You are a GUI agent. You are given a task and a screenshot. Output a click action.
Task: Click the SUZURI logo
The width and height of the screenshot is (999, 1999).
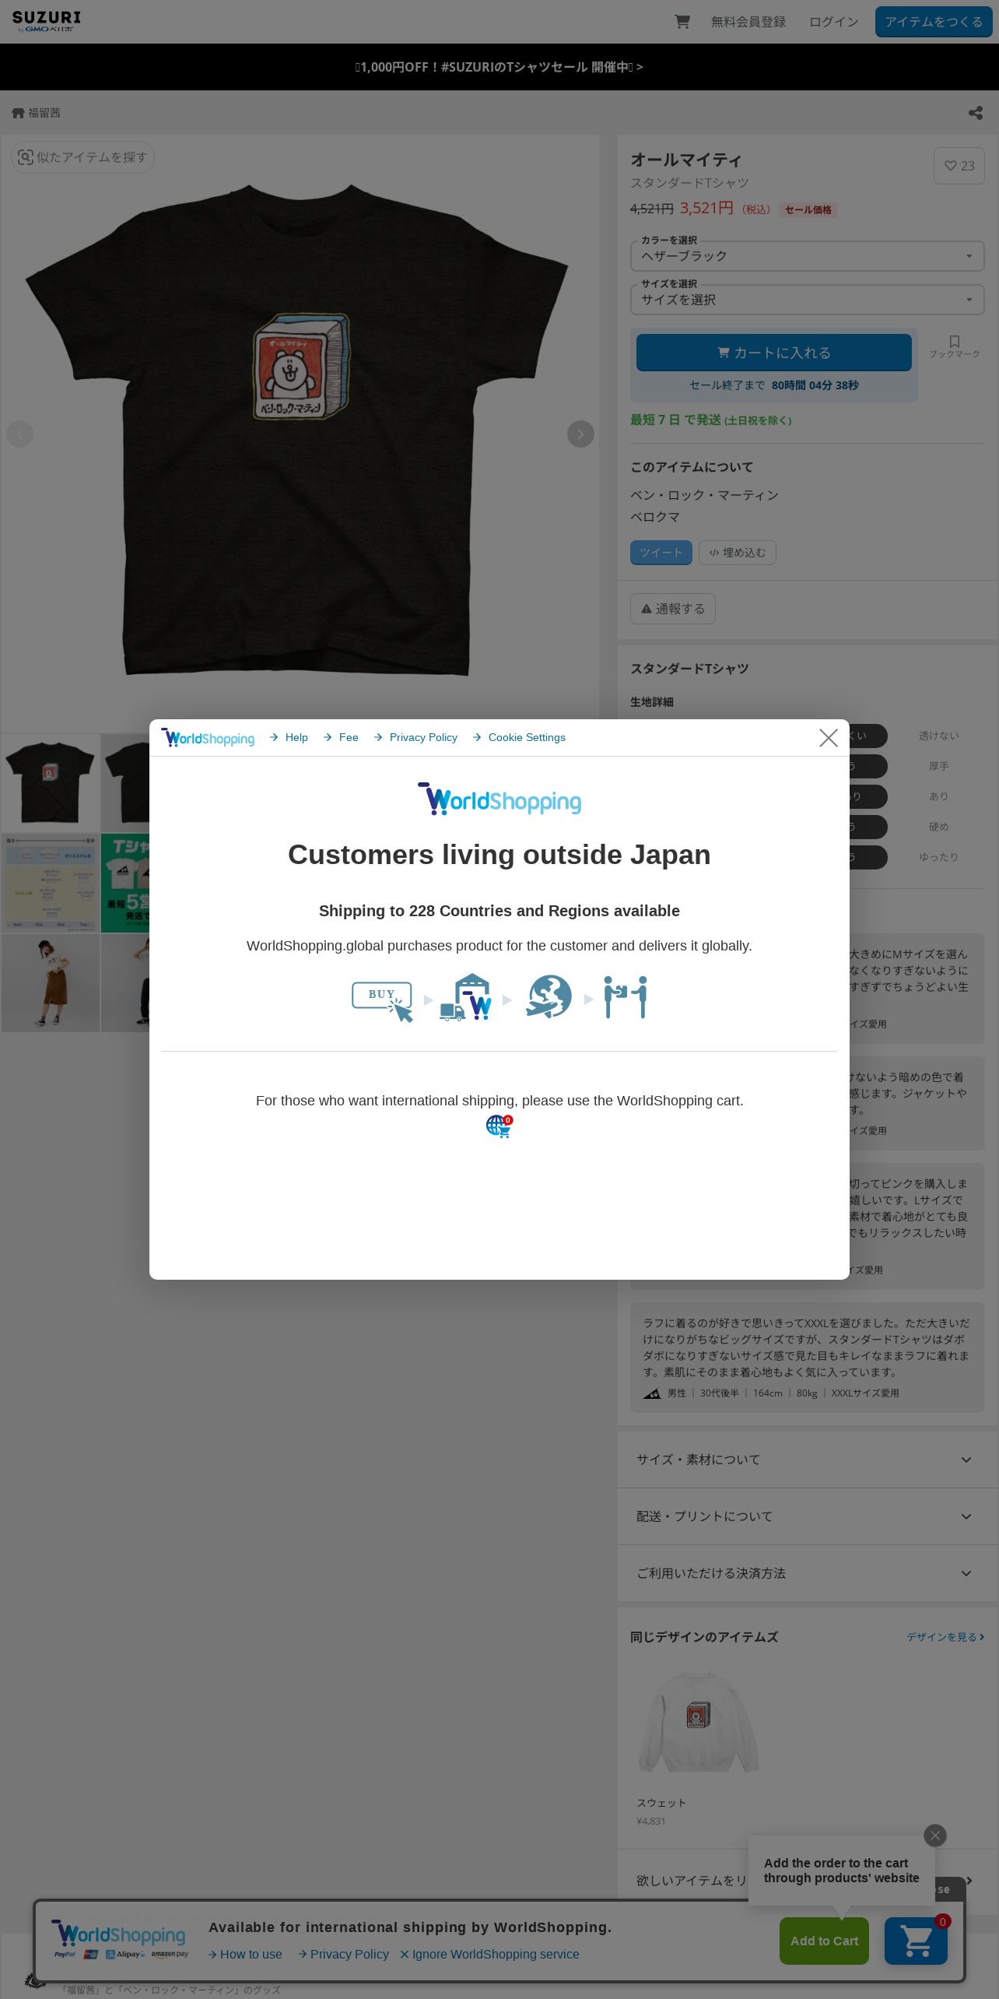(47, 21)
